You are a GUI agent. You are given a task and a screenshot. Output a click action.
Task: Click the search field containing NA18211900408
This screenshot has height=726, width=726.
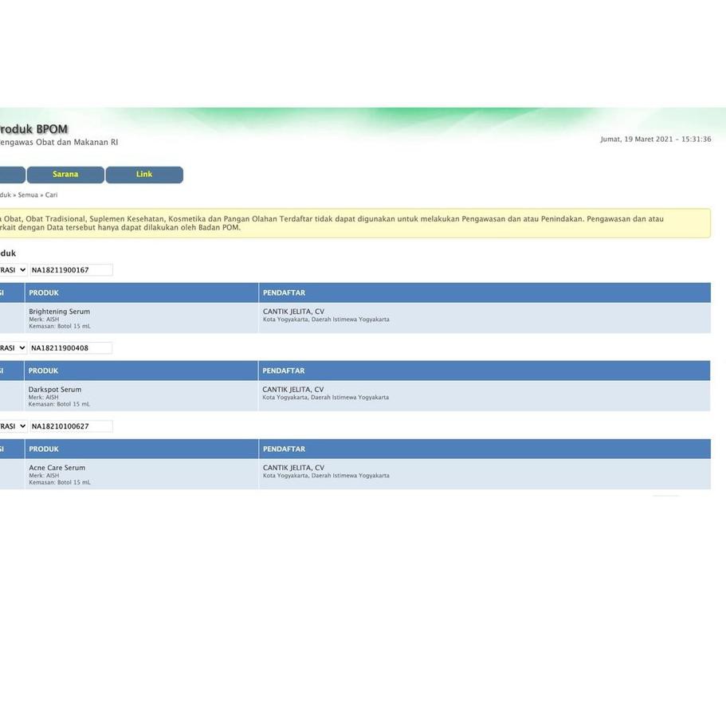pyautogui.click(x=71, y=347)
